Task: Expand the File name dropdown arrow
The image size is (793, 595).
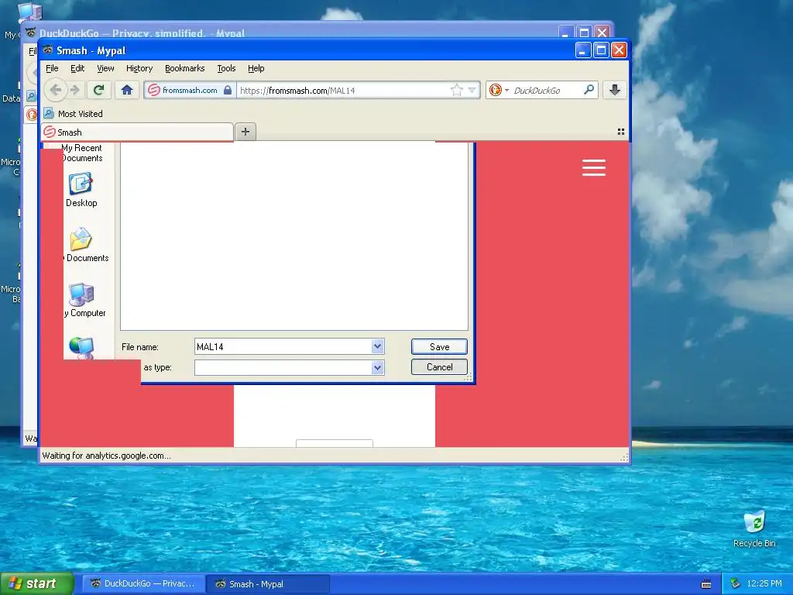Action: (377, 346)
